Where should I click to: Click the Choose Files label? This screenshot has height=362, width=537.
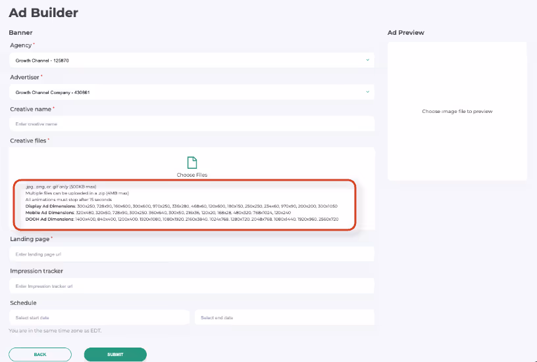click(x=192, y=175)
